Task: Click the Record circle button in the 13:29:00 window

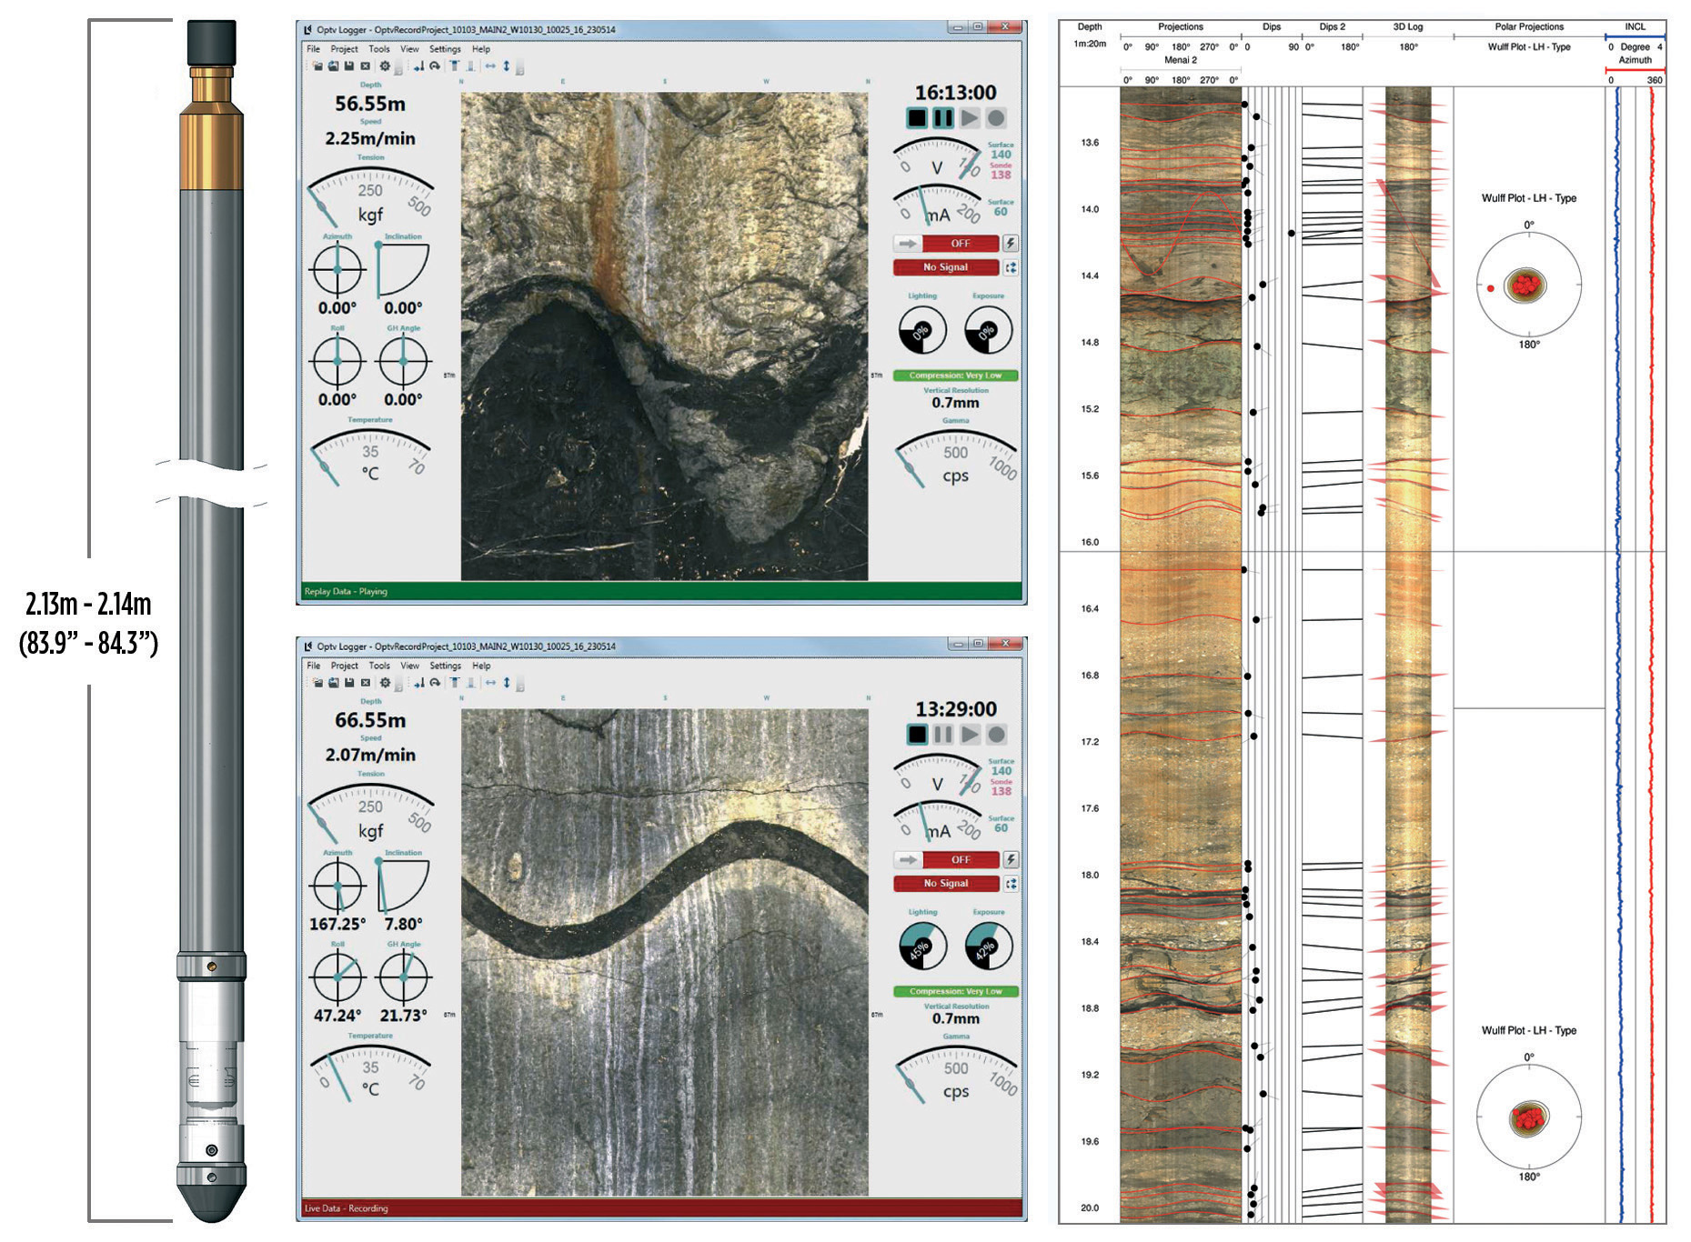Action: (x=996, y=735)
